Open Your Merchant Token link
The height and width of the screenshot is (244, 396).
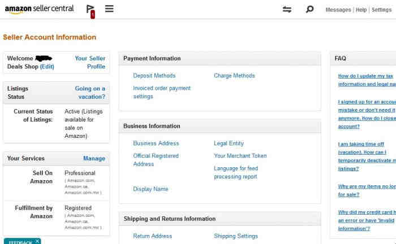tap(240, 156)
